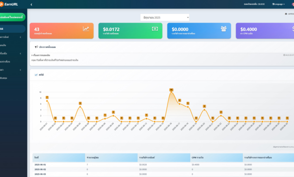Screen dimensions: 294x177
Task: Click the first column header of the statistics table
Action: [59, 157]
